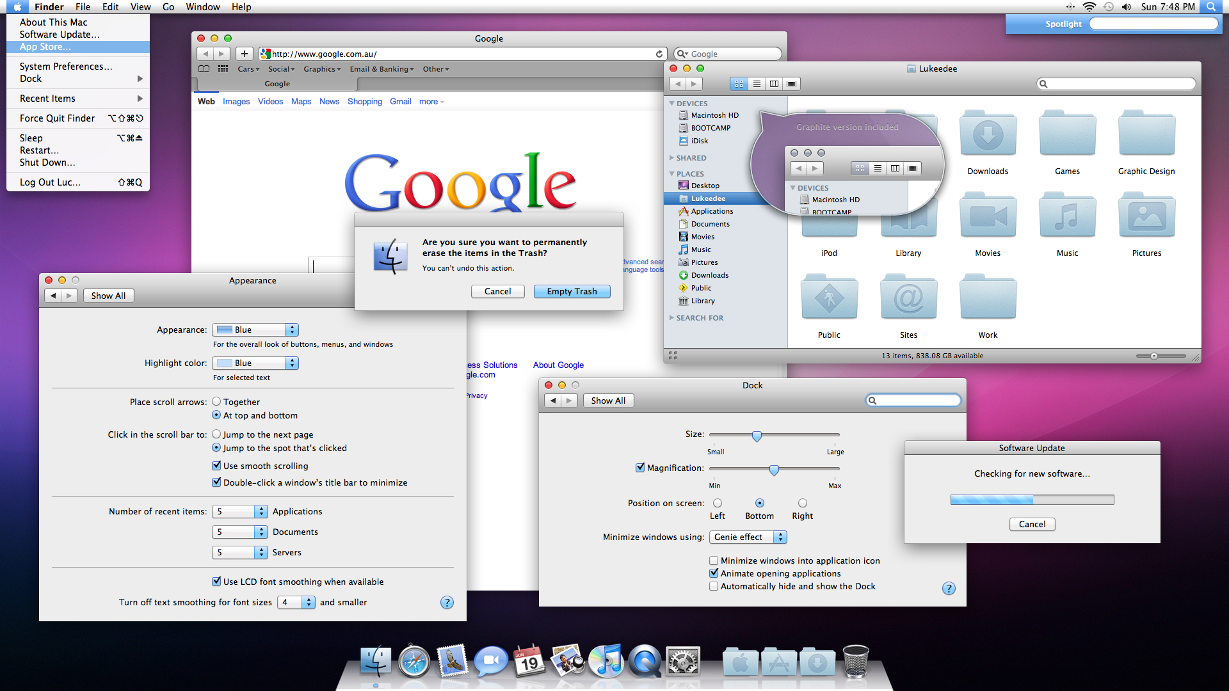Viewport: 1229px width, 691px height.
Task: Collapse the DEVICES sidebar section
Action: point(671,103)
